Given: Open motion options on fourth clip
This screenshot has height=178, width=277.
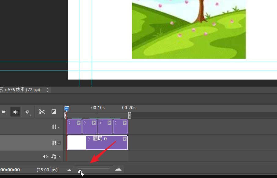Looking at the screenshot, I should [125, 123].
